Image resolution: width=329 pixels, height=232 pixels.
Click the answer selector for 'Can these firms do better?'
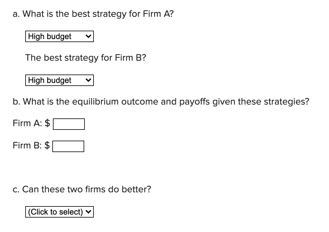(59, 212)
